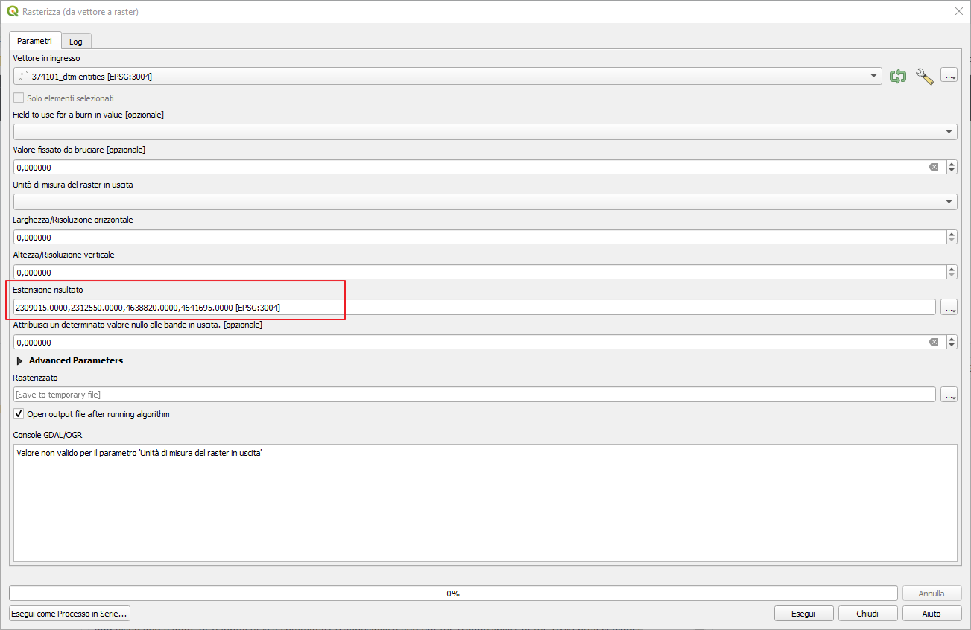The height and width of the screenshot is (630, 971).
Task: Browse input vector with the ellipsis button
Action: [x=949, y=76]
